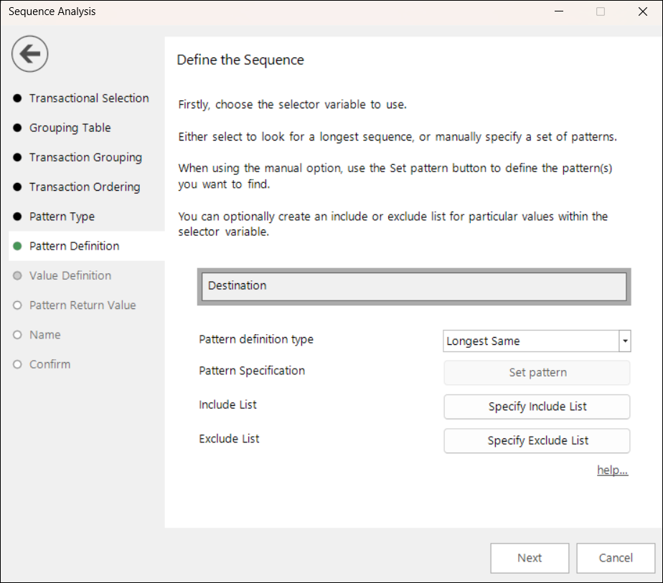Viewport: 663px width, 583px height.
Task: Cancel the Sequence Analysis wizard
Action: click(x=616, y=558)
